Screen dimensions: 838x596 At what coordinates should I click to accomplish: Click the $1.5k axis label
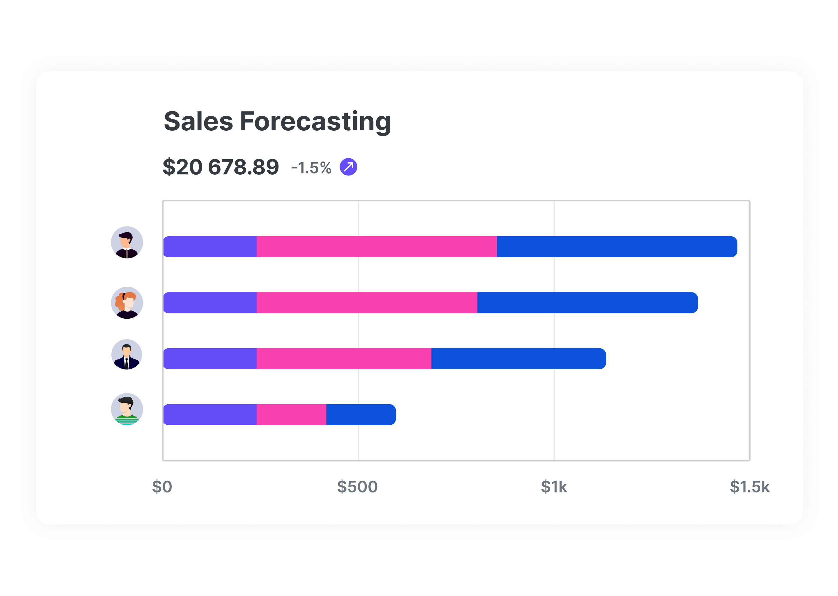pos(750,487)
